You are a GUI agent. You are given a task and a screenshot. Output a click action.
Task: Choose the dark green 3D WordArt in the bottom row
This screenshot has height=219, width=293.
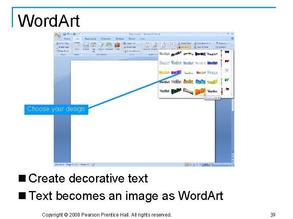pos(176,91)
